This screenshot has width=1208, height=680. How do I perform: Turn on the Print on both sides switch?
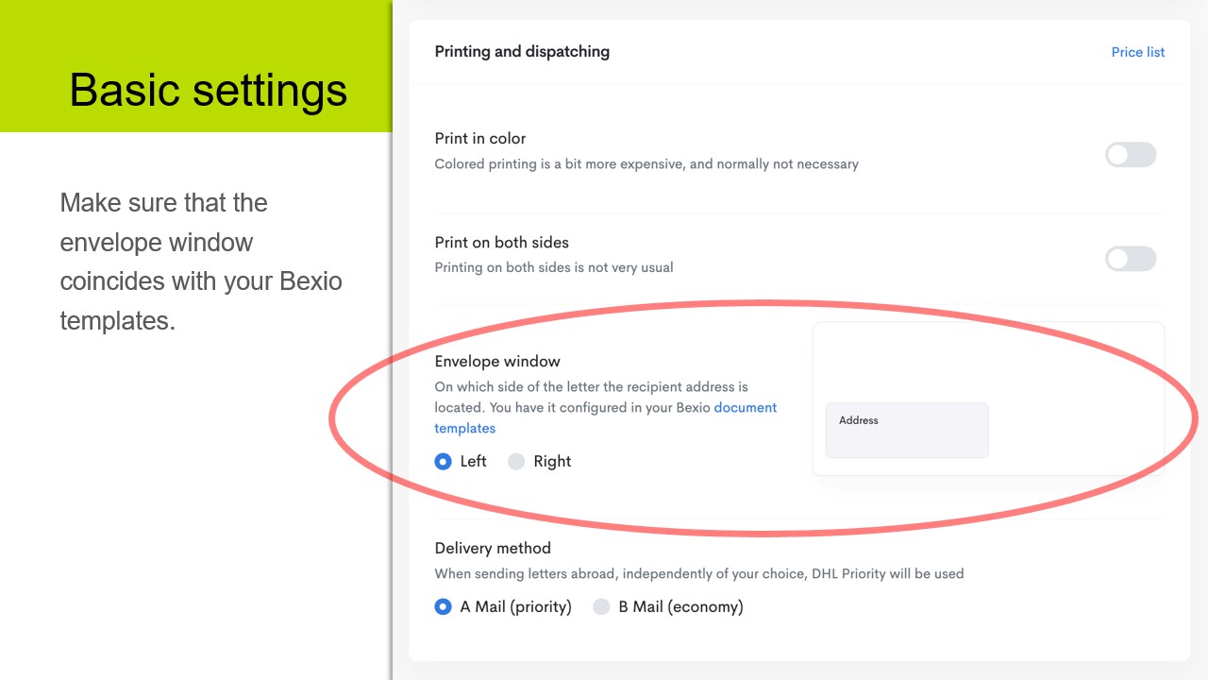pyautogui.click(x=1130, y=259)
